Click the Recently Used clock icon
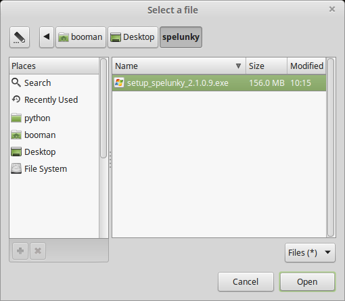345x301 pixels. click(x=16, y=99)
